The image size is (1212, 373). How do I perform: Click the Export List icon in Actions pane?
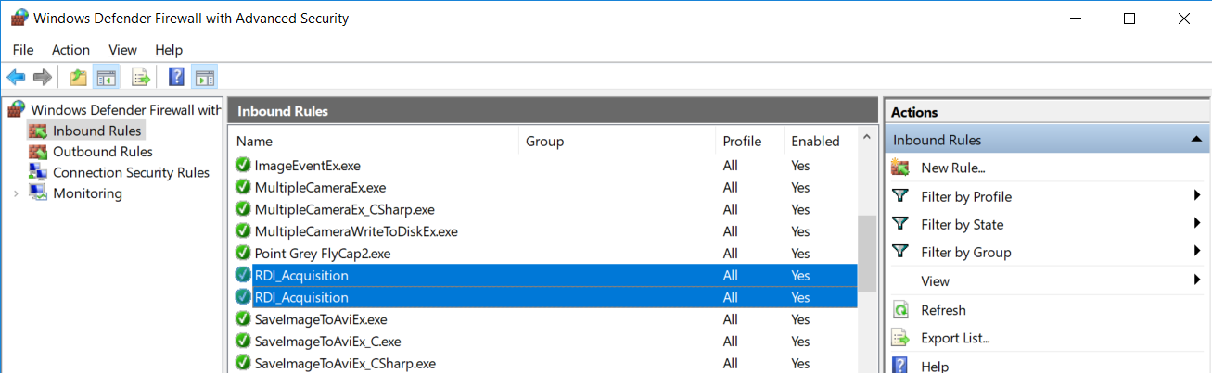click(x=899, y=338)
